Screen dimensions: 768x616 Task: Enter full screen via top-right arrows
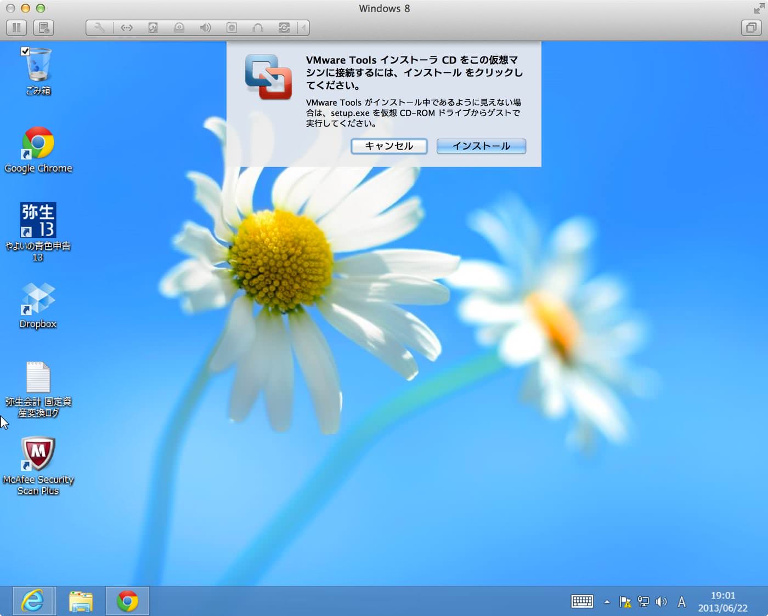pos(759,8)
